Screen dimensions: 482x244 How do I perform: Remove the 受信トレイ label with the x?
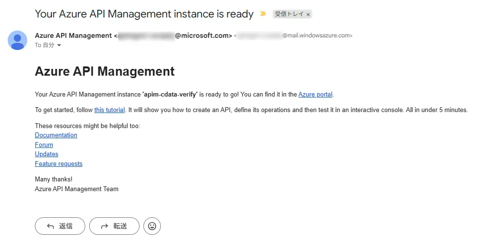[308, 15]
